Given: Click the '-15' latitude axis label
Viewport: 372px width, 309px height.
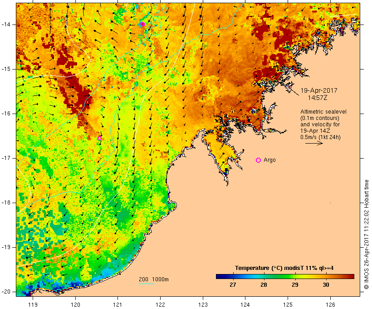Looking at the screenshot, I should coord(6,69).
